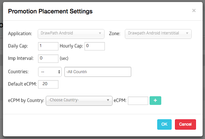Viewport: 205px width, 139px height.
Task: Dismiss changes with the Cancel button
Action: 185,124
